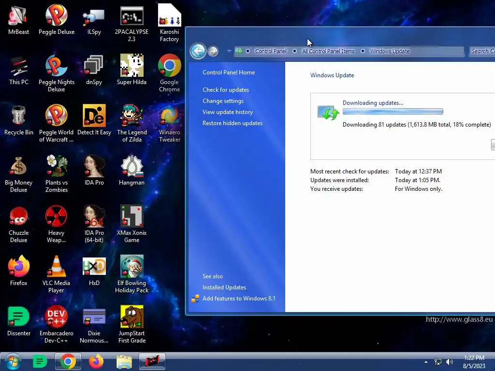Click the update download progress bar

pyautogui.click(x=393, y=112)
